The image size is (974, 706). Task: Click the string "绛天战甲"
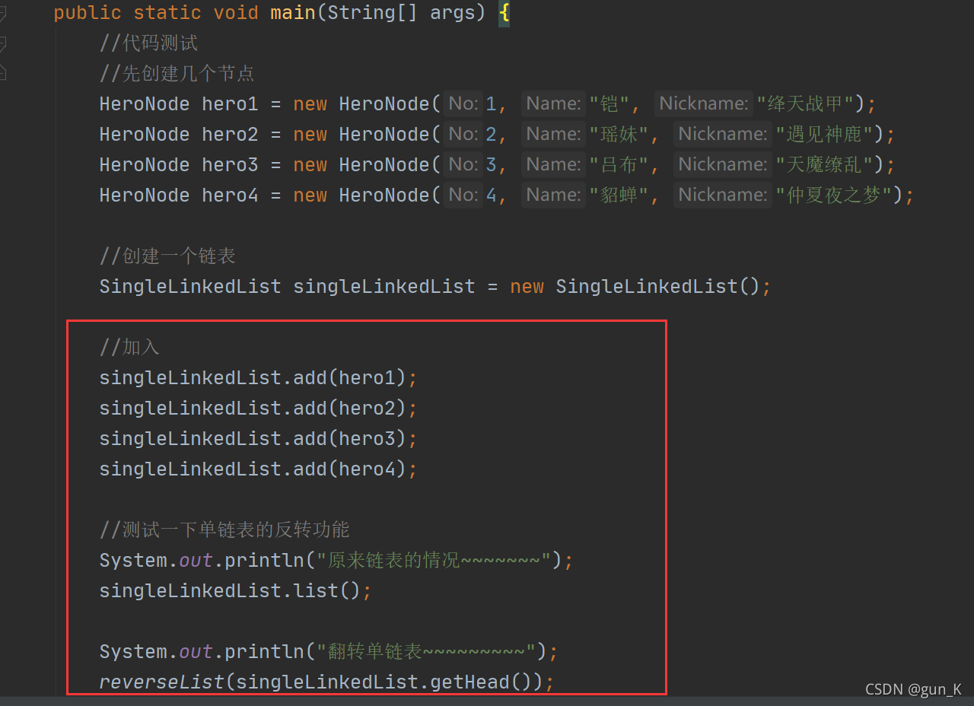tap(811, 104)
